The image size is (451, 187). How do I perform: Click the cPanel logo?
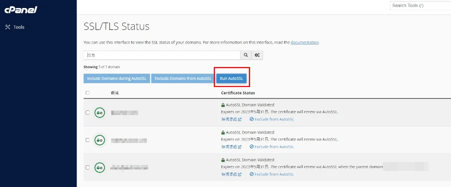point(21,10)
